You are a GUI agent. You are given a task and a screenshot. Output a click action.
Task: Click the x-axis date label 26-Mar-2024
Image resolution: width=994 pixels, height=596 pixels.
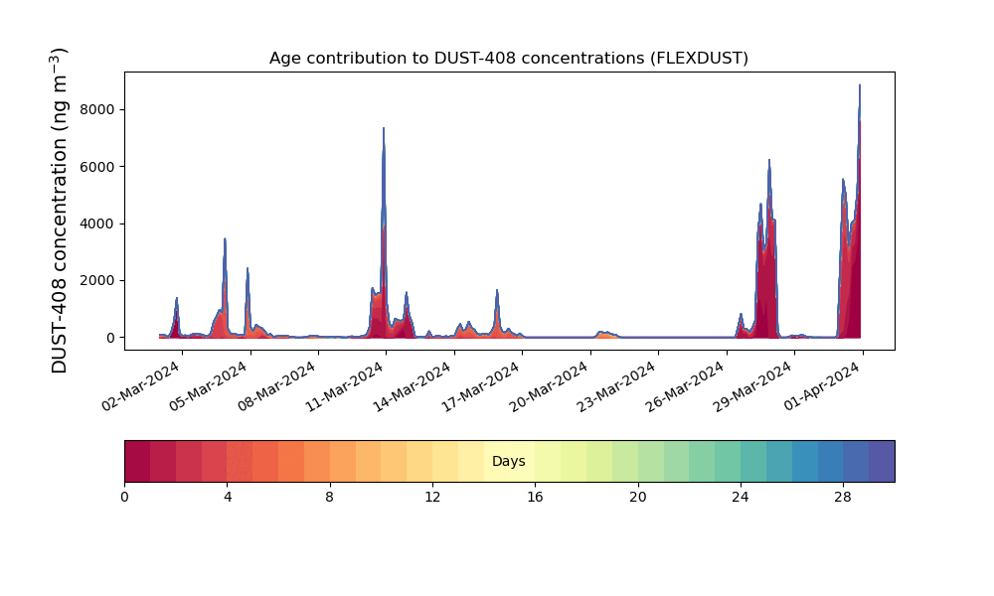[x=685, y=386]
